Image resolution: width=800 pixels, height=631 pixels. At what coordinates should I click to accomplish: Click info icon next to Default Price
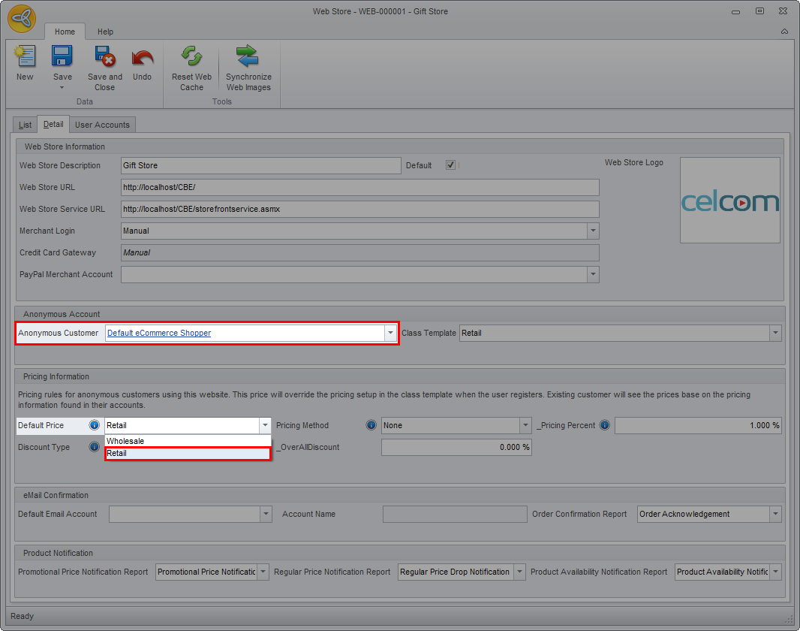tap(95, 425)
